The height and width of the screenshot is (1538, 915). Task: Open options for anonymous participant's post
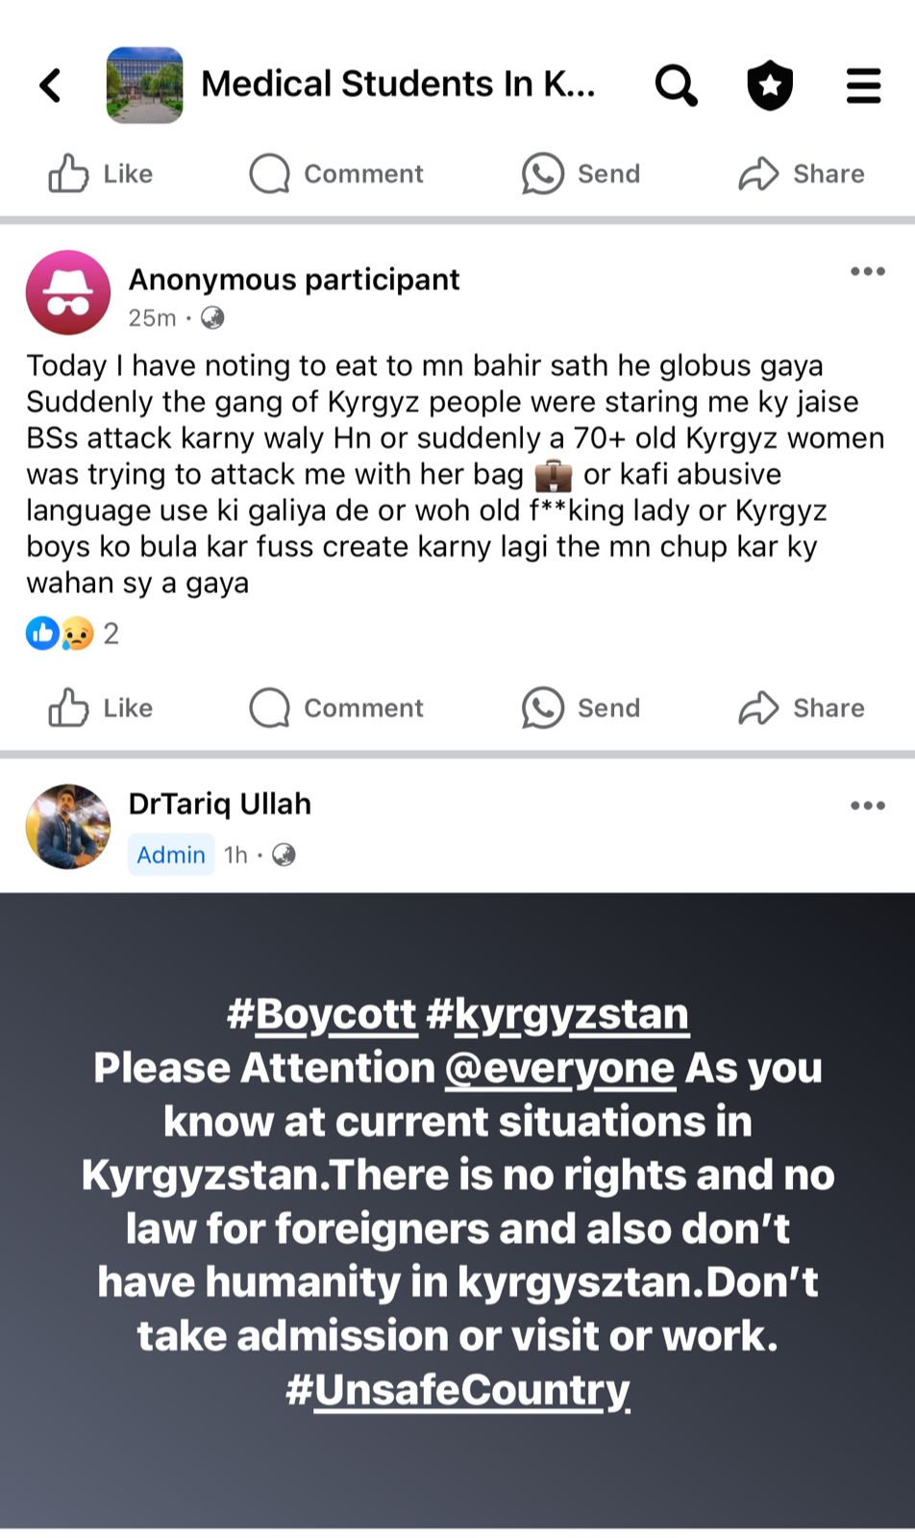click(867, 272)
